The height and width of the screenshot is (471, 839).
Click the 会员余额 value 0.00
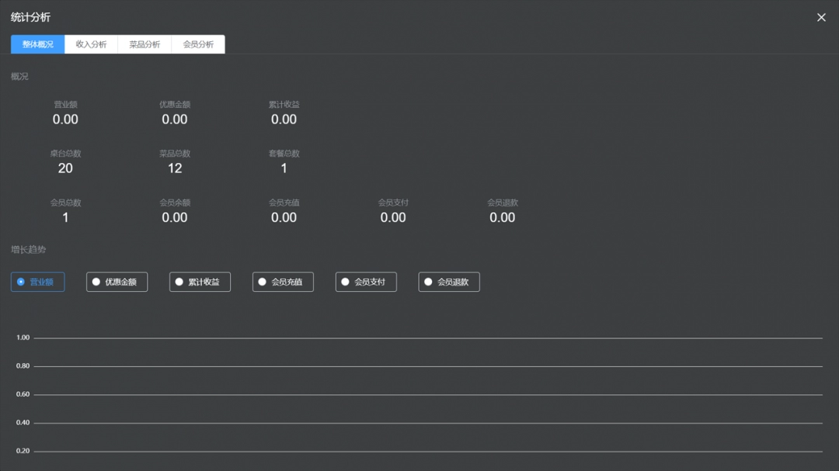coord(175,217)
